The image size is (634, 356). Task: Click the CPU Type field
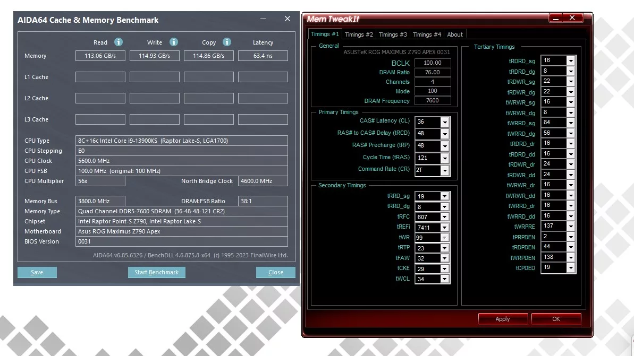(x=182, y=141)
